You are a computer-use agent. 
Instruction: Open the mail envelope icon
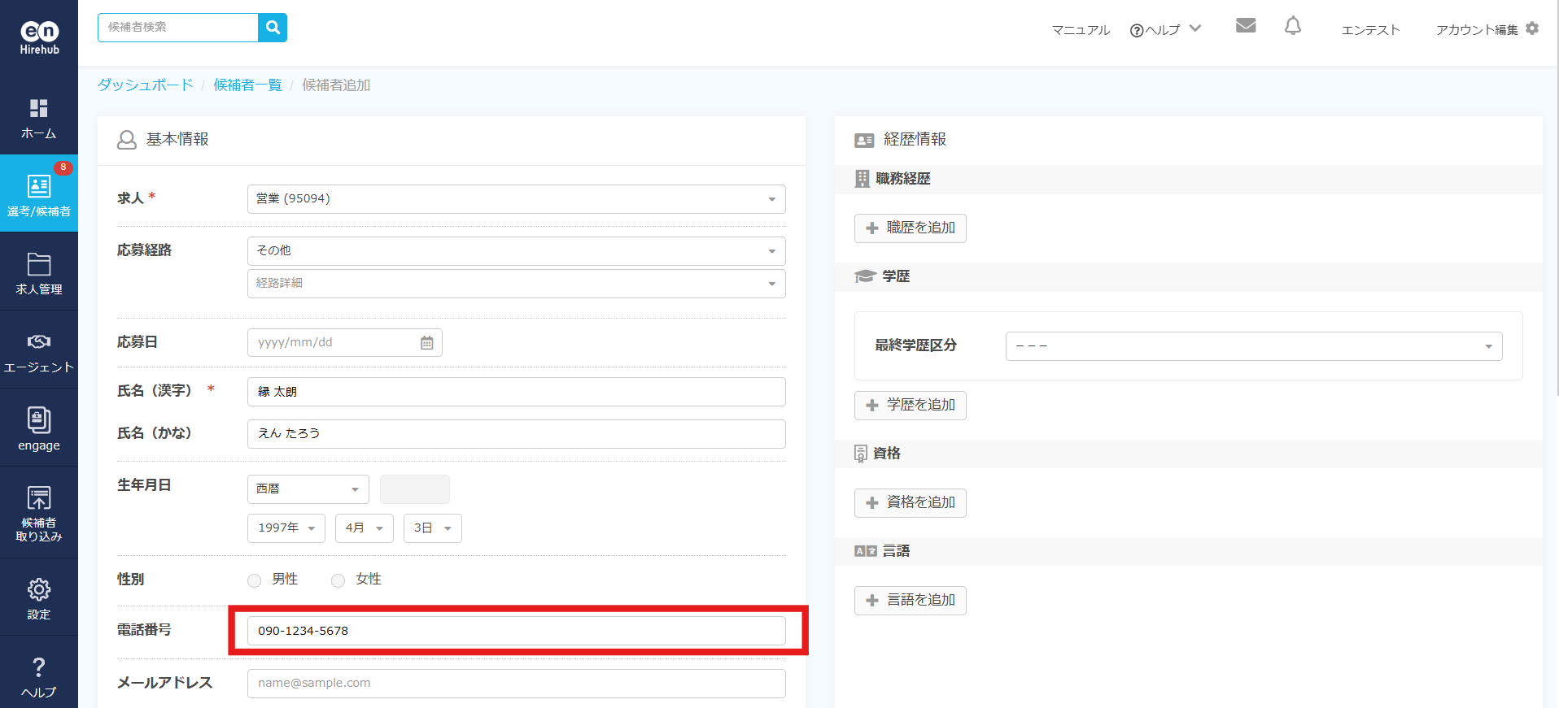point(1246,26)
